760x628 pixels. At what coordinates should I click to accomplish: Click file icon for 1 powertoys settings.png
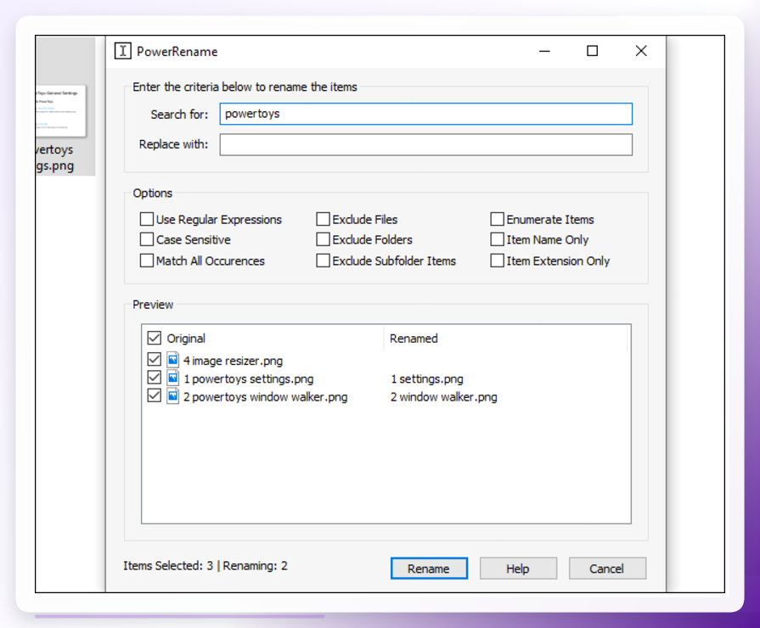coord(173,378)
